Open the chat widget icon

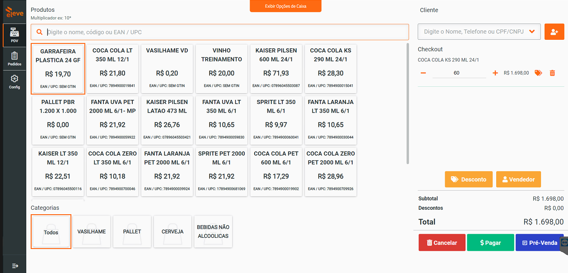click(564, 243)
